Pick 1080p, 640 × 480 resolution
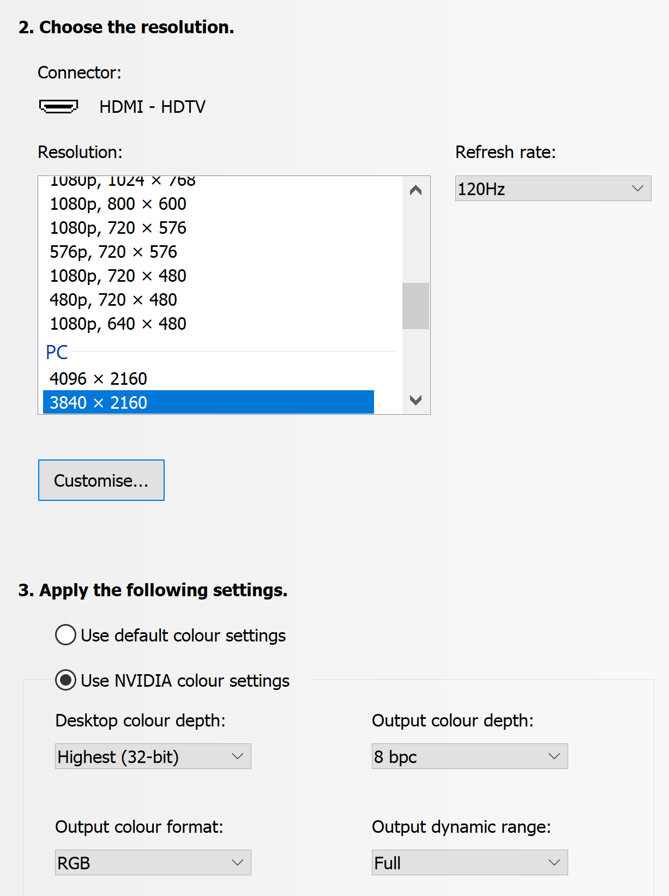 (118, 324)
